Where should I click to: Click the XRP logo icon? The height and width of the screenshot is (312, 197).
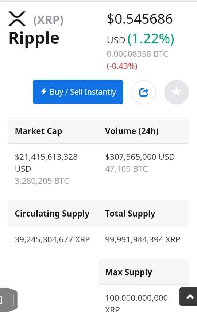tap(17, 19)
